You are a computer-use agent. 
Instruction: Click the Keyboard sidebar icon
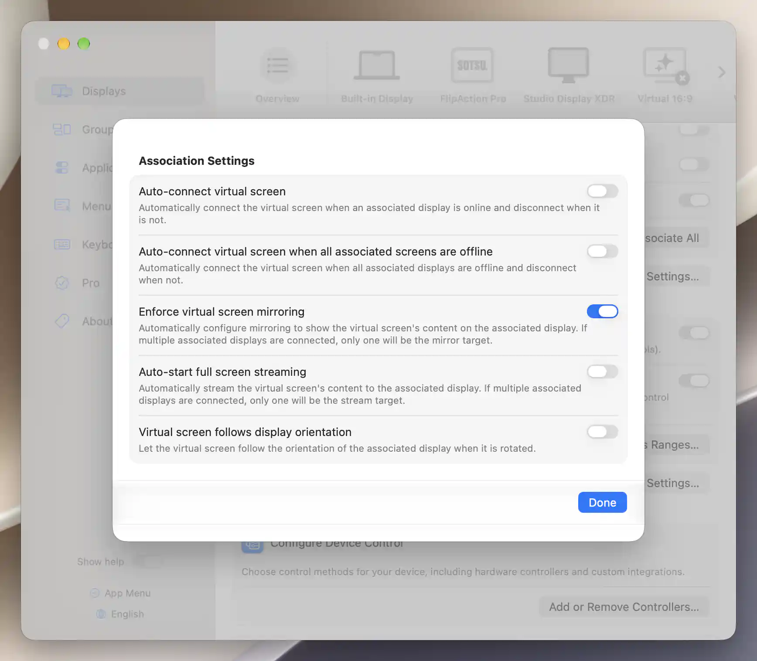62,244
